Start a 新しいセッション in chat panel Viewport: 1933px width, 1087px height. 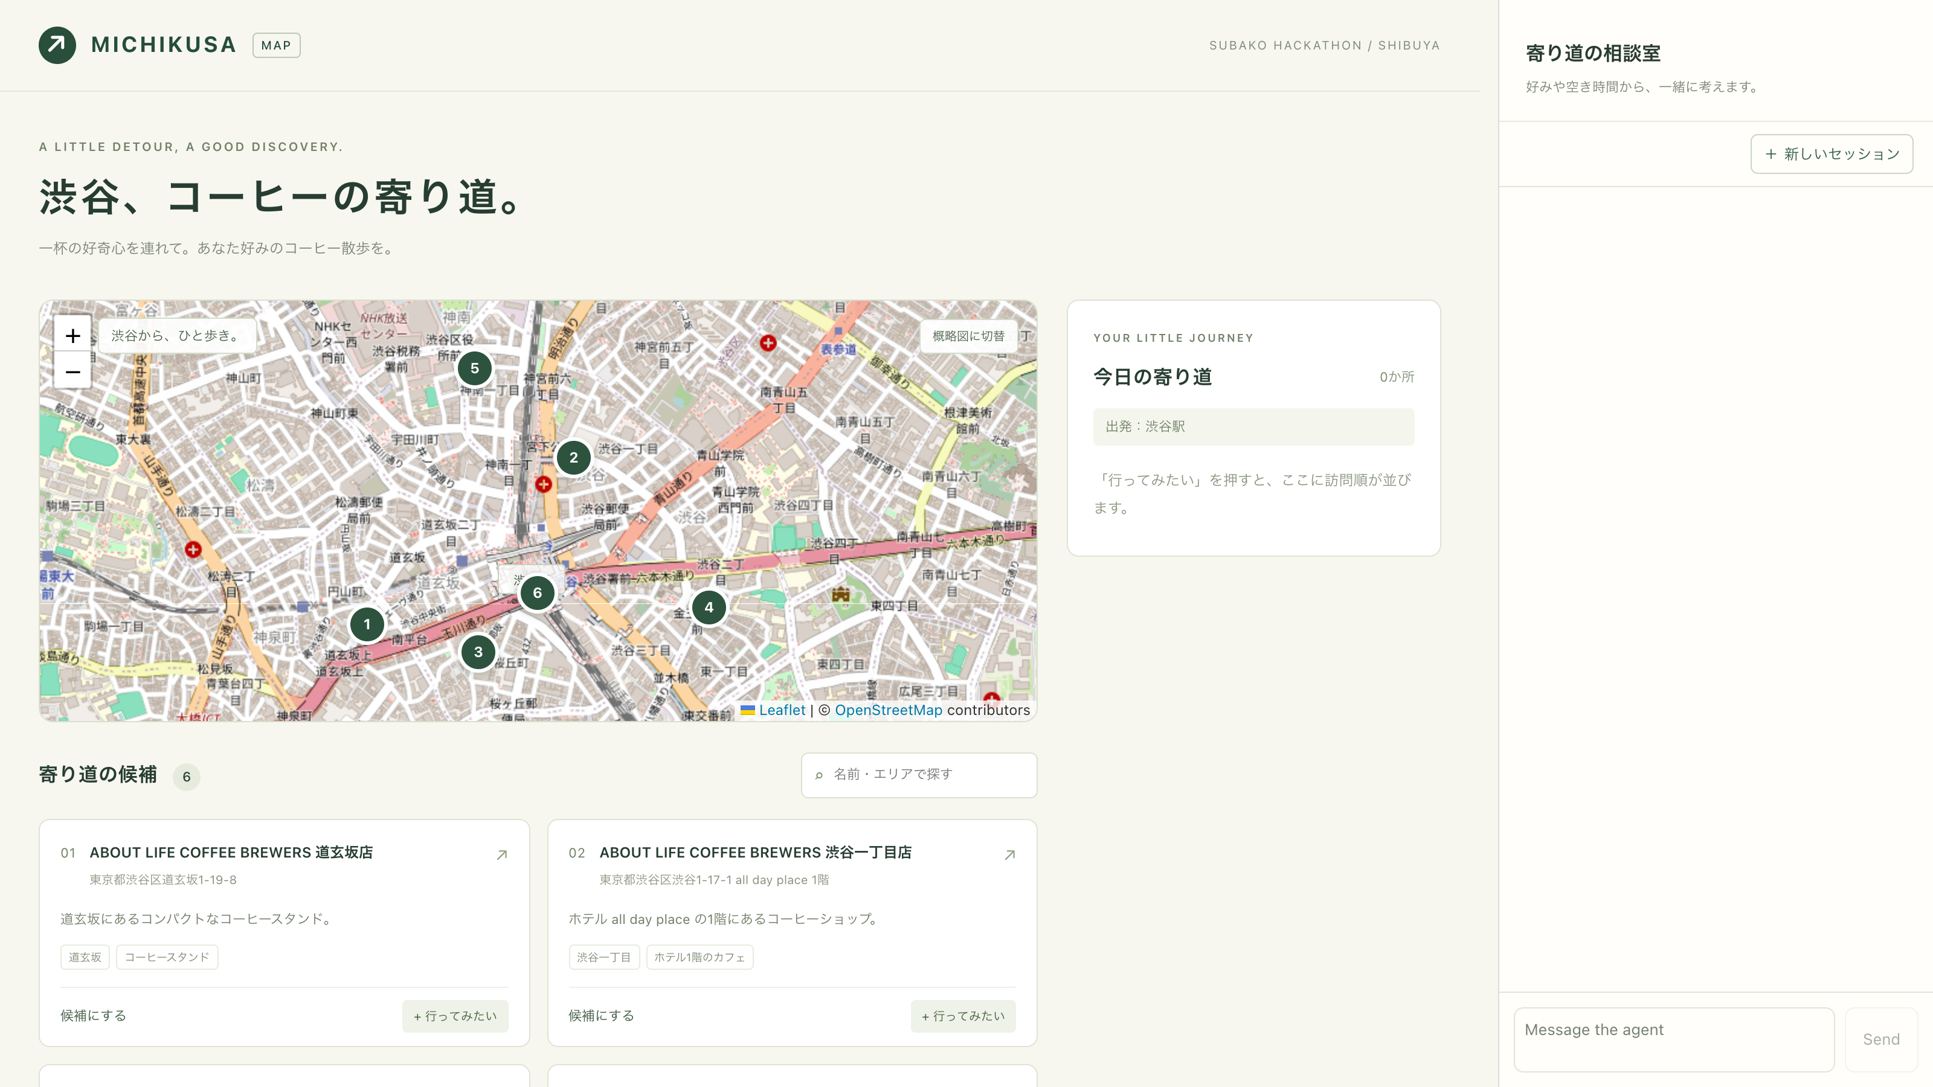1832,154
